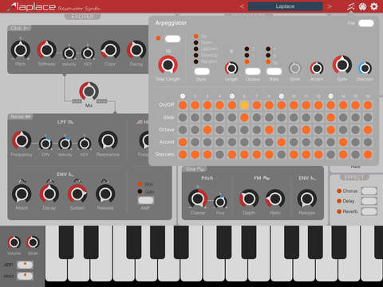The height and width of the screenshot is (287, 383).
Task: Open the MIDI connector icon in header
Action: pos(362,6)
